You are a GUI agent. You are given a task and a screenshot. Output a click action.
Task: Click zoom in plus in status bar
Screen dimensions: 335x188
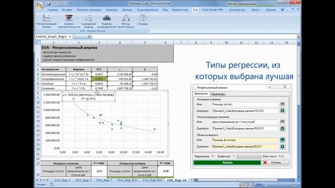(294, 184)
